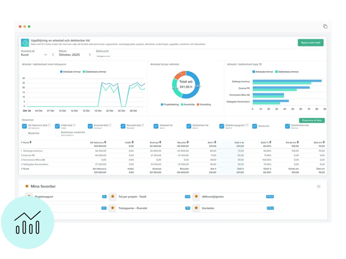The height and width of the screenshot is (259, 346).
Task: Click the star icon next to Tidrapporter - Översikt
Action: 112,208
